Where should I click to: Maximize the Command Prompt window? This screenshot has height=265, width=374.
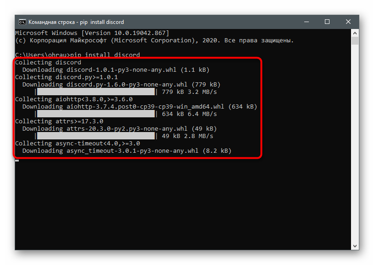(x=327, y=22)
